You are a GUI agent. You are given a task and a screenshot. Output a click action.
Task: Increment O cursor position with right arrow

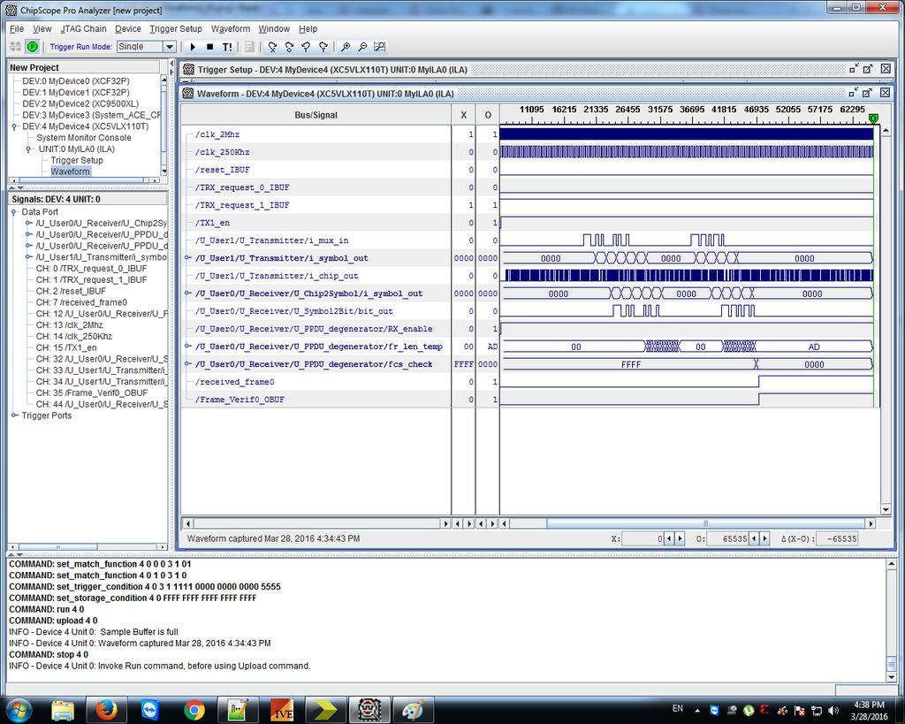pos(764,538)
